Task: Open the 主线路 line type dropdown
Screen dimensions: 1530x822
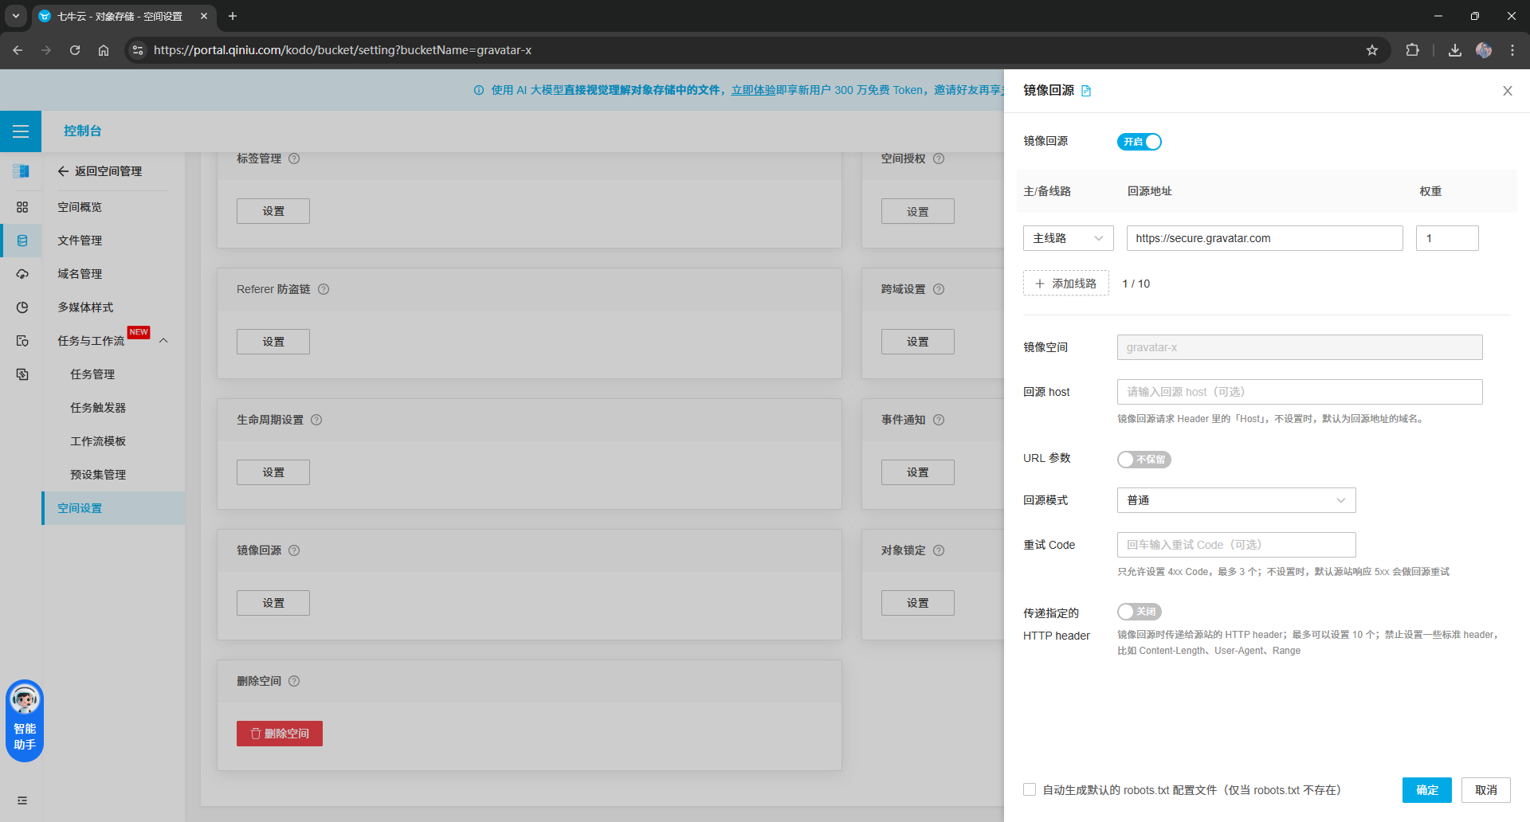Action: pyautogui.click(x=1068, y=238)
